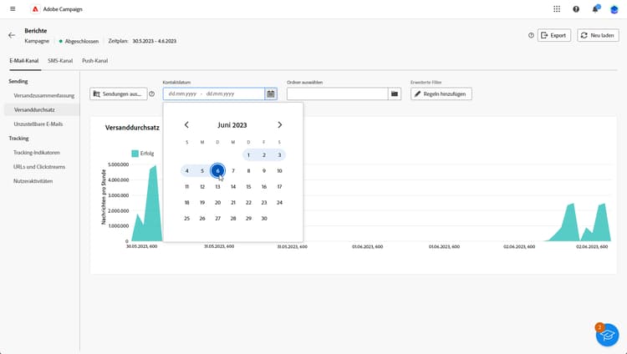
Task: Select June 2 in the calendar
Action: [x=264, y=155]
